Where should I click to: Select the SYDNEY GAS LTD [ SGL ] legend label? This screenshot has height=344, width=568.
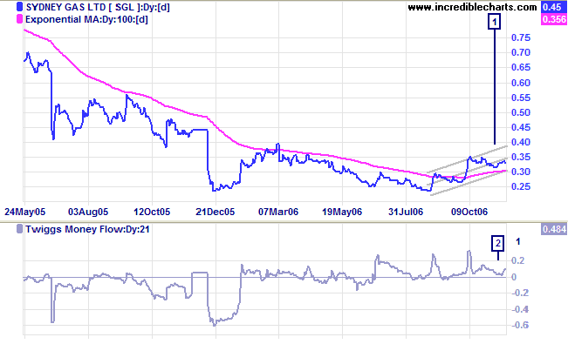98,7
